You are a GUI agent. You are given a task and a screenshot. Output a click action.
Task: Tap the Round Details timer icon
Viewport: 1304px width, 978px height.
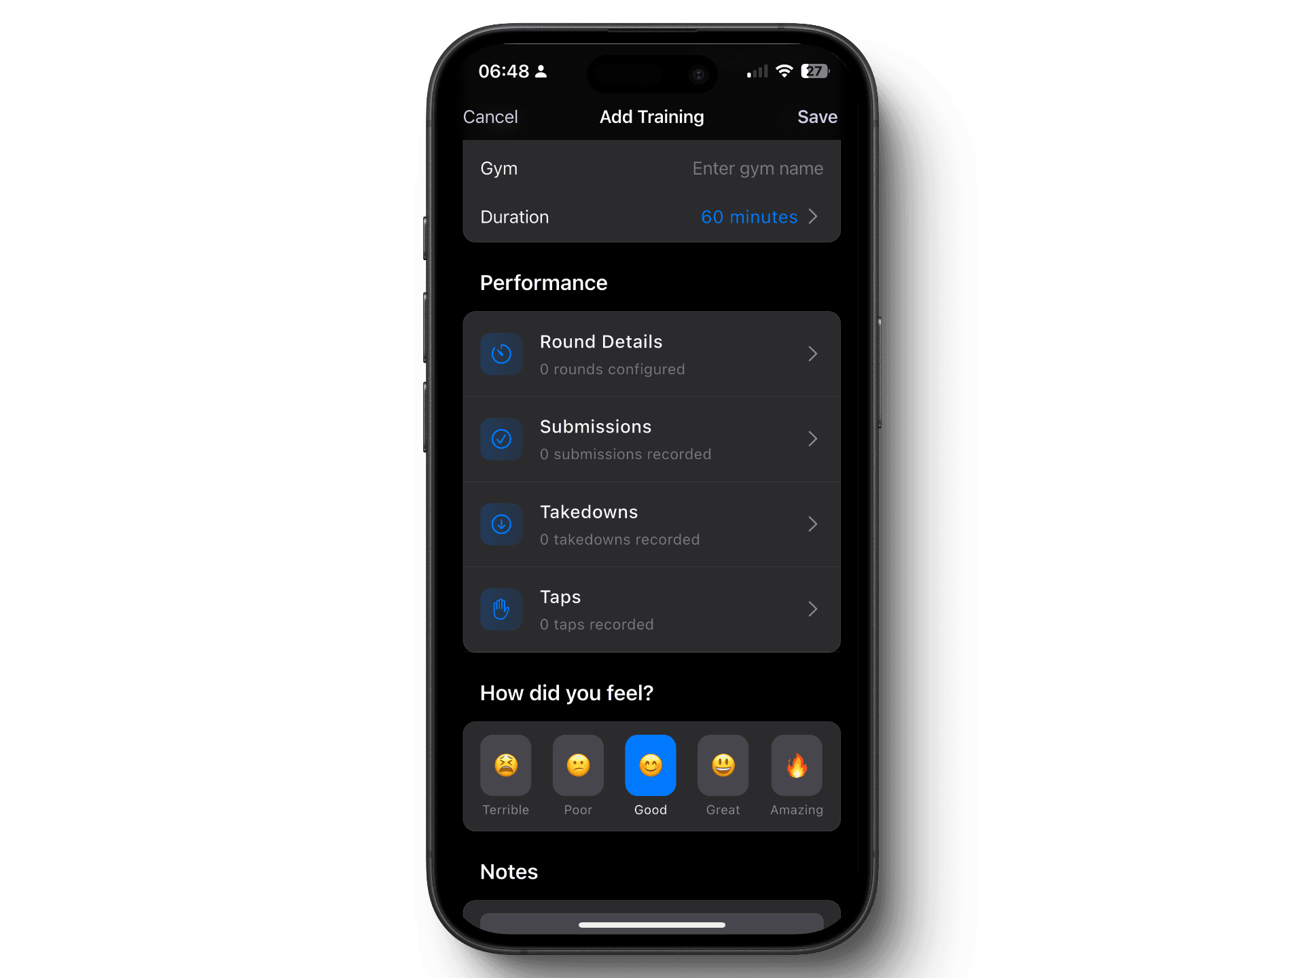502,353
